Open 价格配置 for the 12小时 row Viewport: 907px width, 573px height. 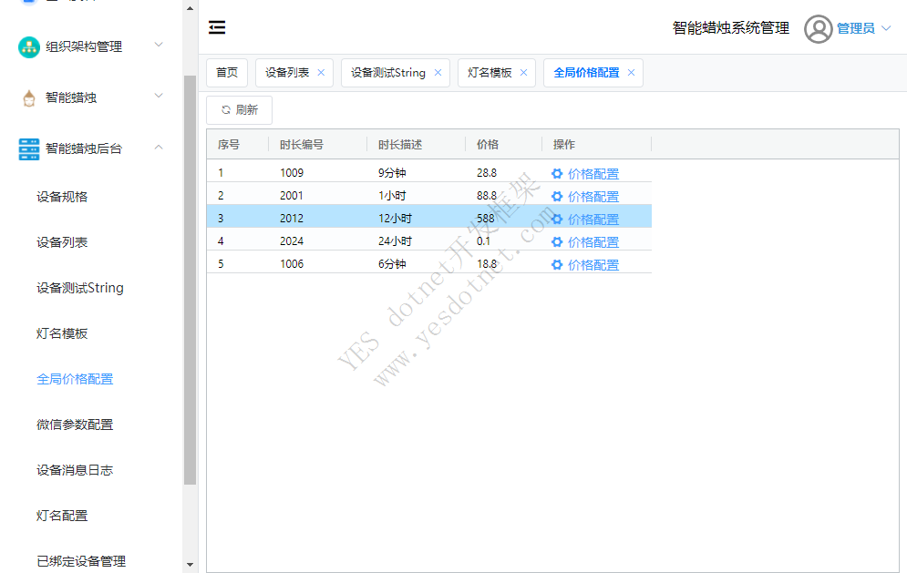point(593,219)
